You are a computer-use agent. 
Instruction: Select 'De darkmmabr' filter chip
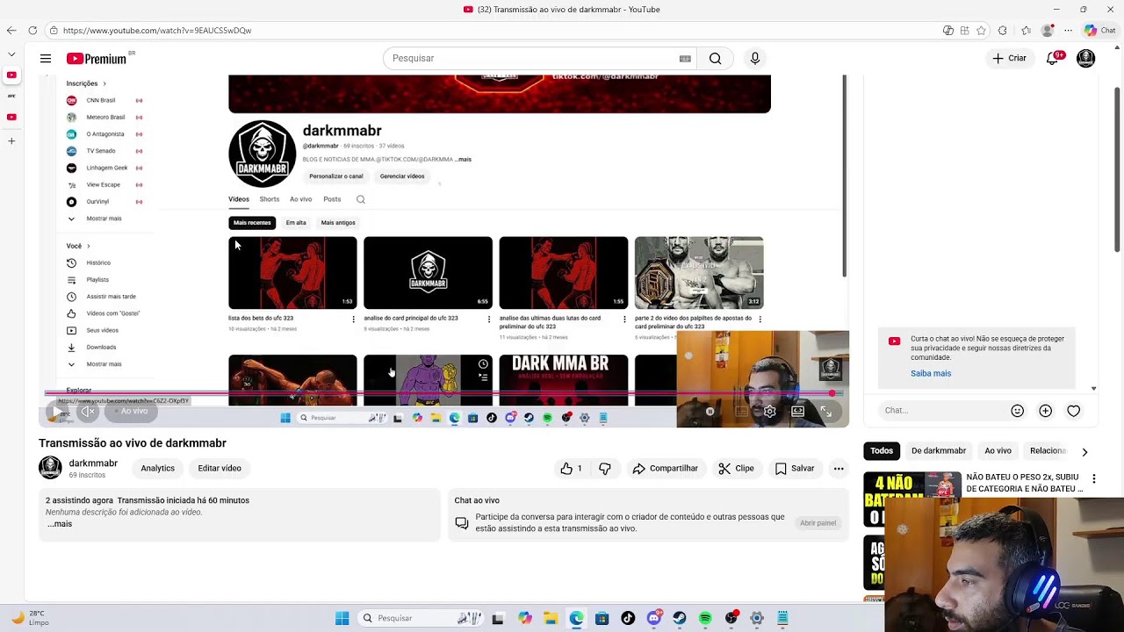(939, 451)
